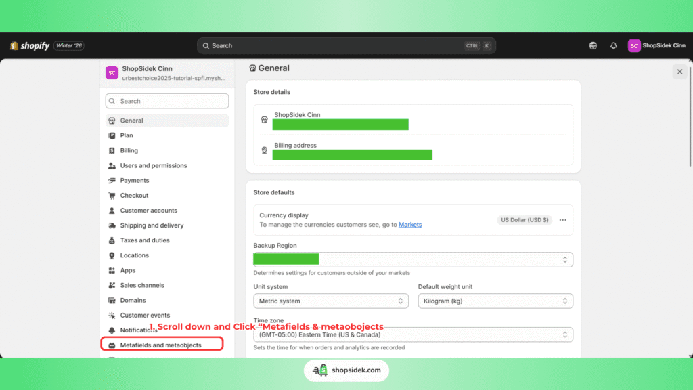Go to Shipping and delivery settings

[152, 225]
